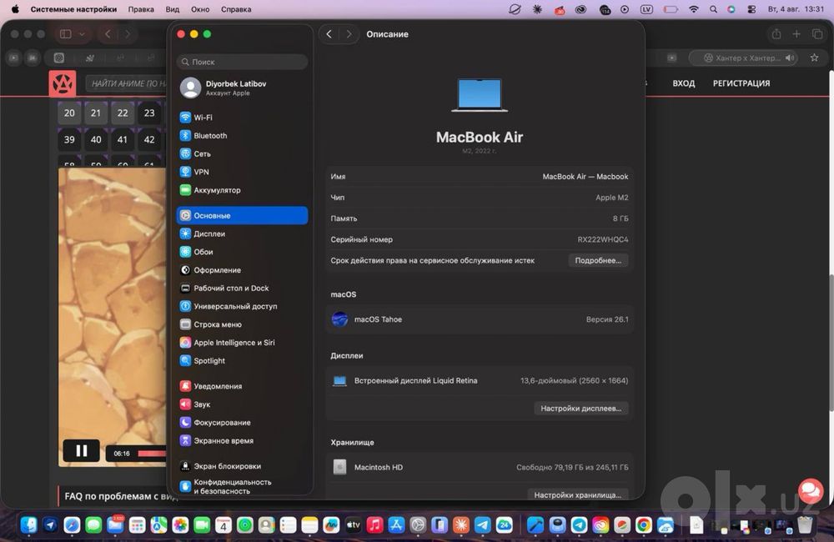This screenshot has height=542, width=834.
Task: Open Spotlight search in menu bar
Action: [x=713, y=9]
